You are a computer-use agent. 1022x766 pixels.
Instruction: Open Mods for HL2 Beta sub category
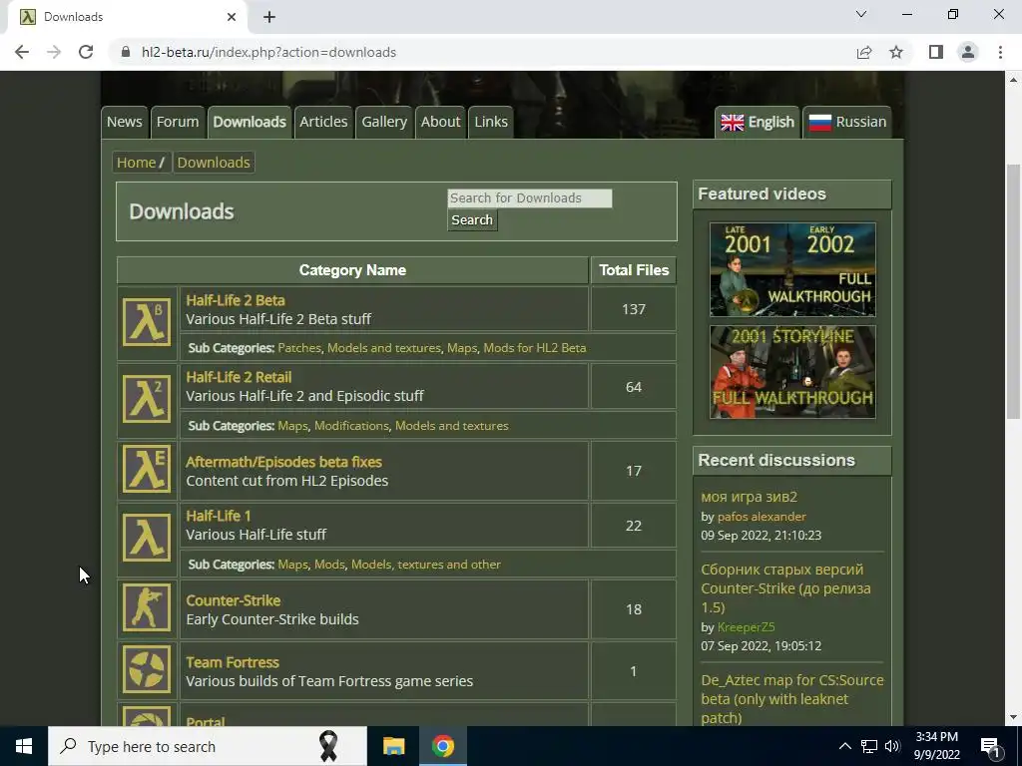[535, 348]
